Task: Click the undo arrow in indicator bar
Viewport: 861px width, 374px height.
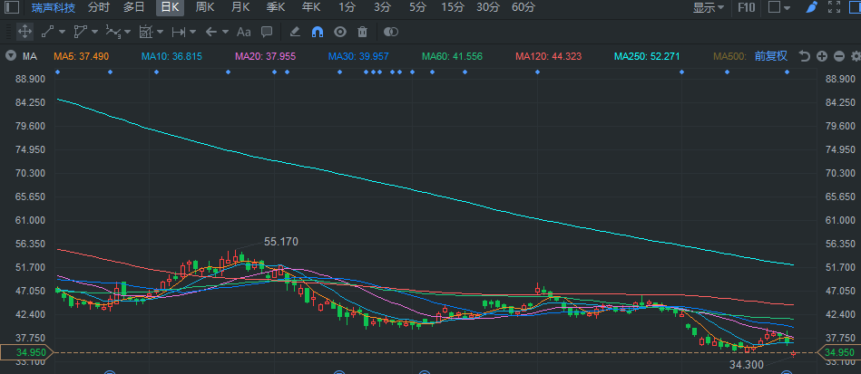Action: click(x=805, y=56)
